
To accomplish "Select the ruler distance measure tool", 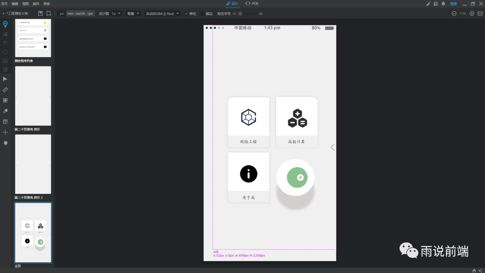I will (5, 90).
